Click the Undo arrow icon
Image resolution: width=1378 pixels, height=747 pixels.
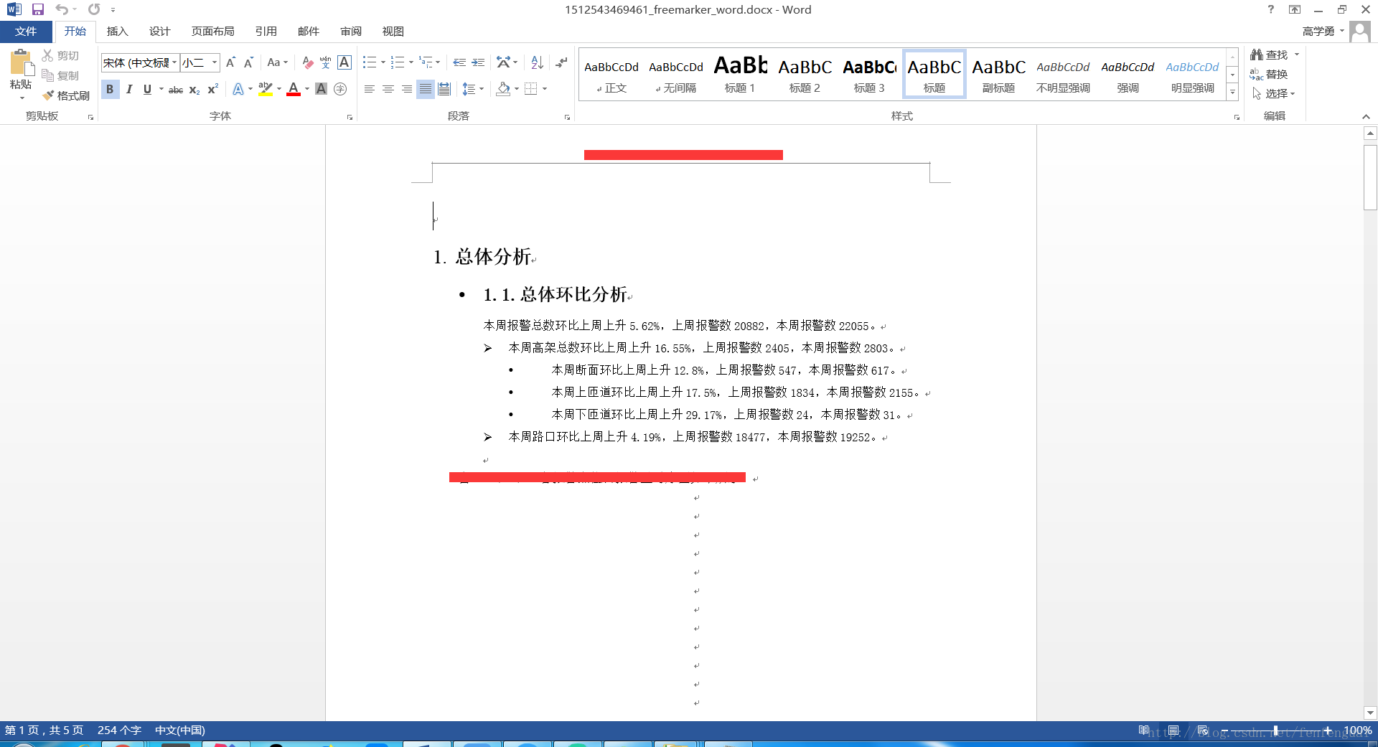click(x=62, y=9)
